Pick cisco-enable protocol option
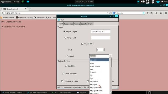This screenshot has height=94, width=168. [99, 66]
